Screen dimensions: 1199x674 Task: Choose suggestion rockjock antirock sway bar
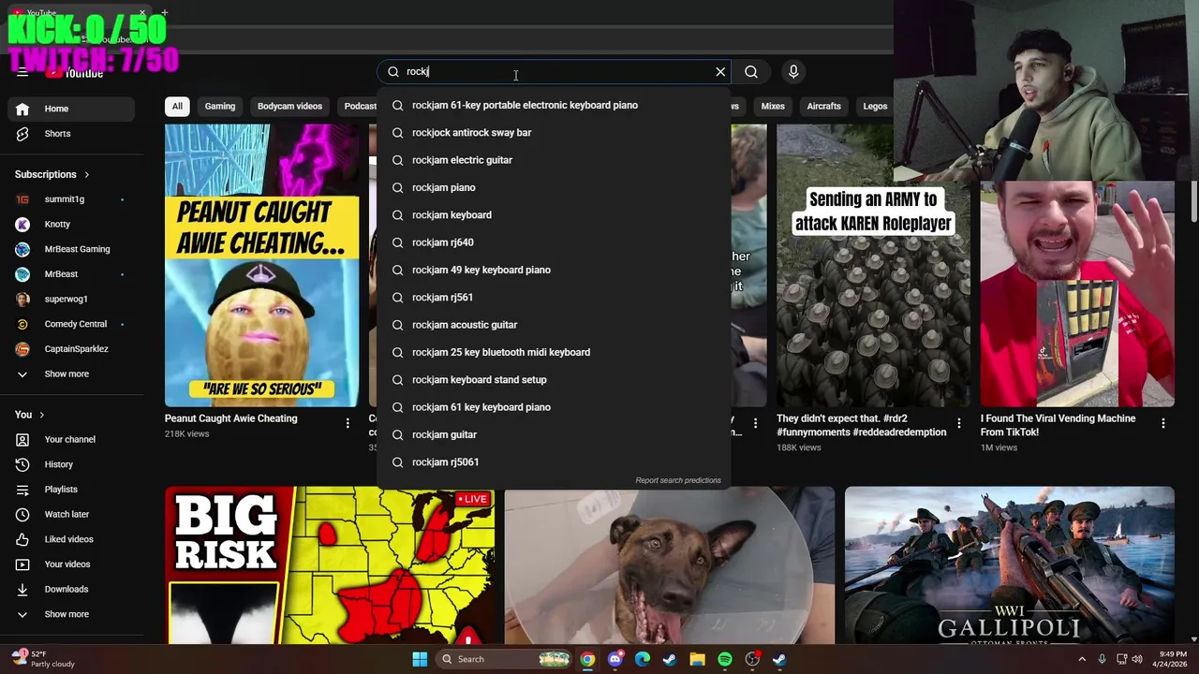(554, 133)
